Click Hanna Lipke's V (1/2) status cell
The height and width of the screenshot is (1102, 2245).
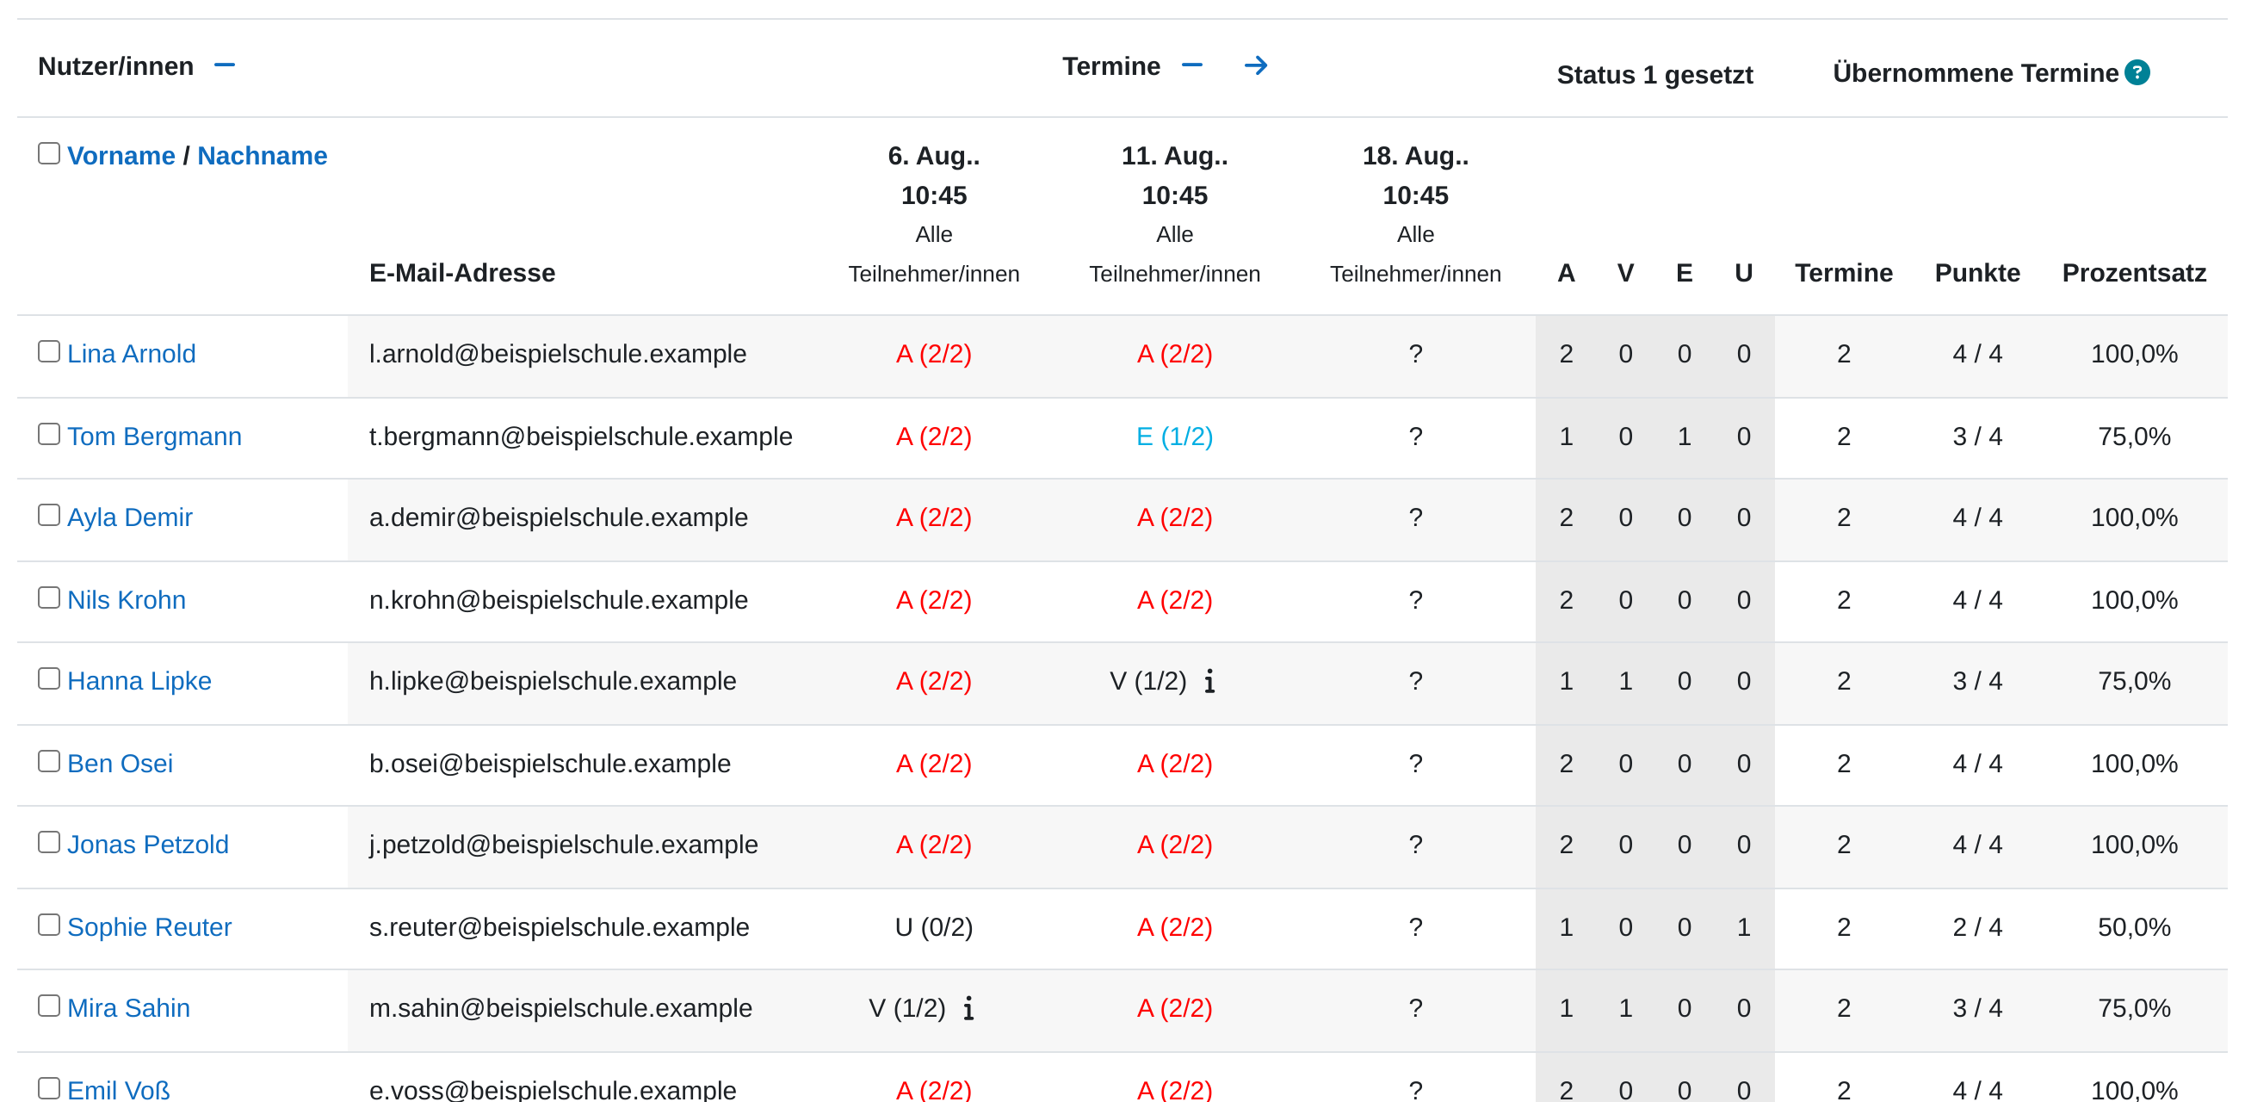click(1148, 682)
